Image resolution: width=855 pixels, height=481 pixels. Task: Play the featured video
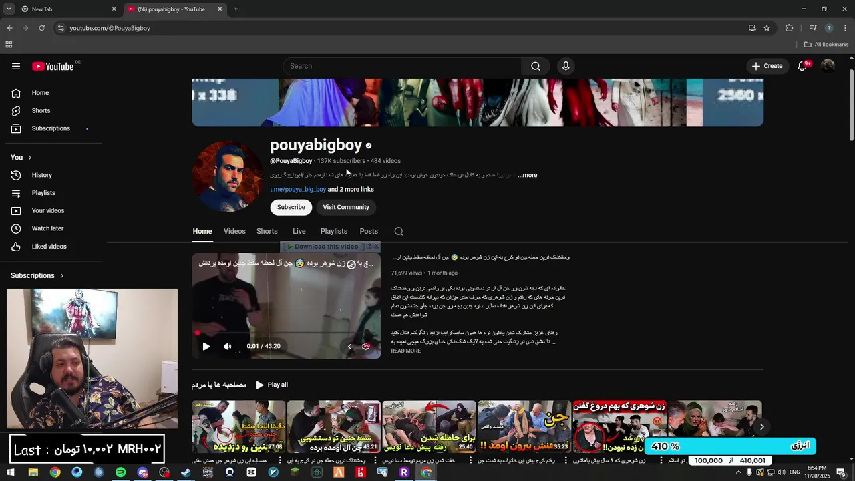tap(206, 346)
